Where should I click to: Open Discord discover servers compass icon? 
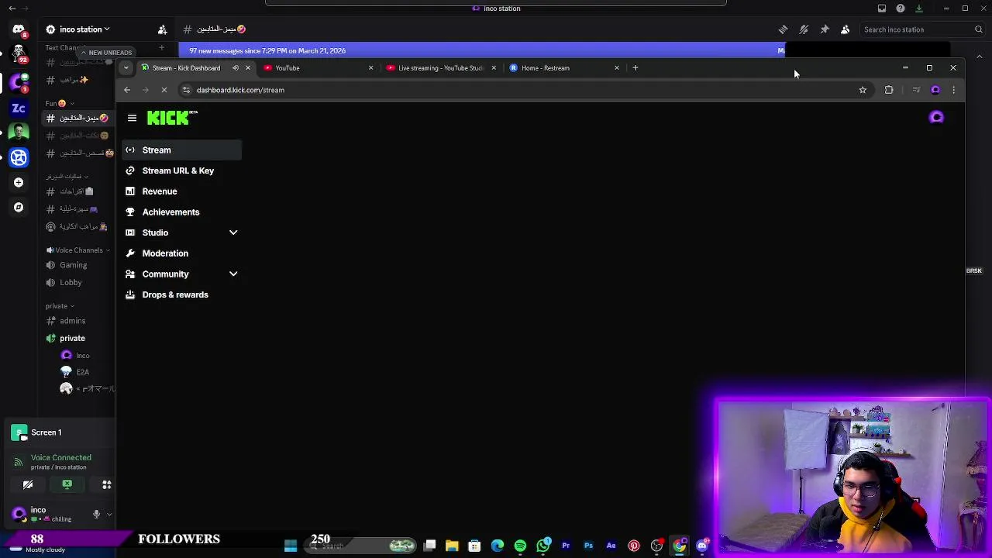click(x=19, y=207)
